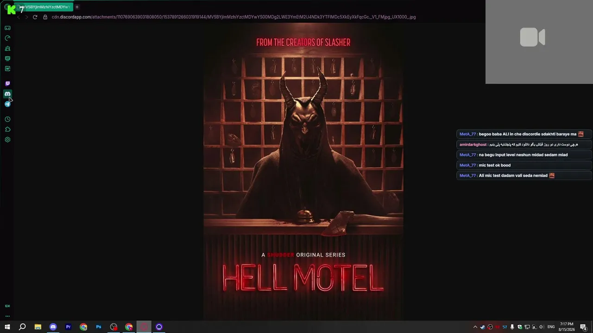
Task: Open GX Corner from the Opera sidebar
Action: (7, 28)
